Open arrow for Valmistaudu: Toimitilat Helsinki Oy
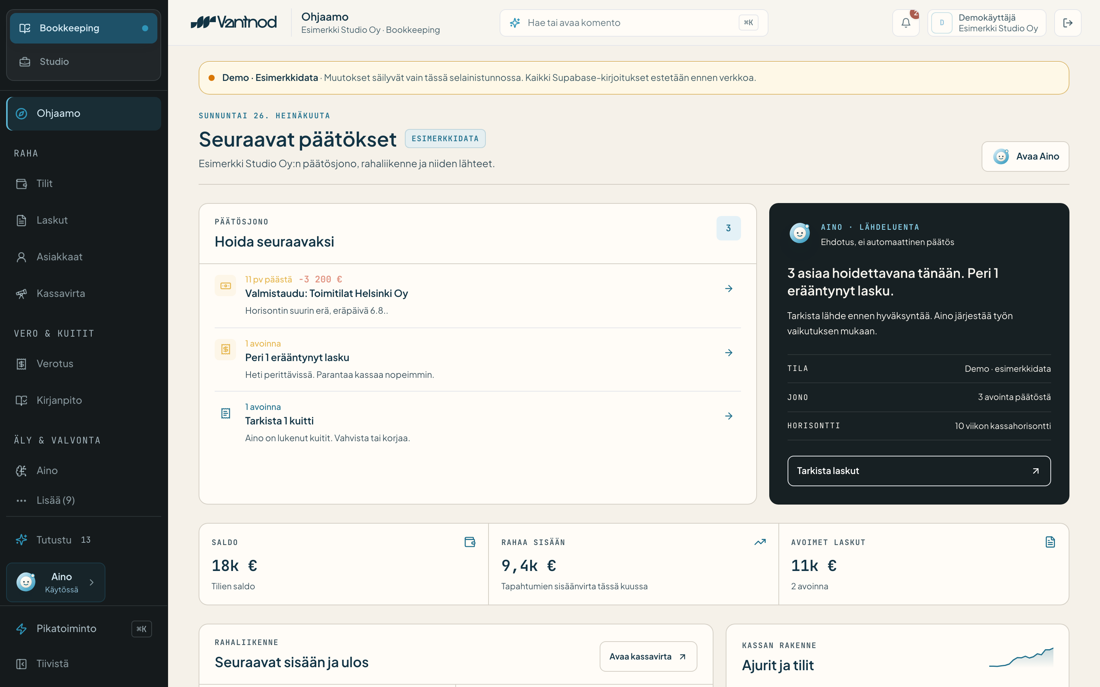Screen dimensions: 1100x687 coord(729,289)
